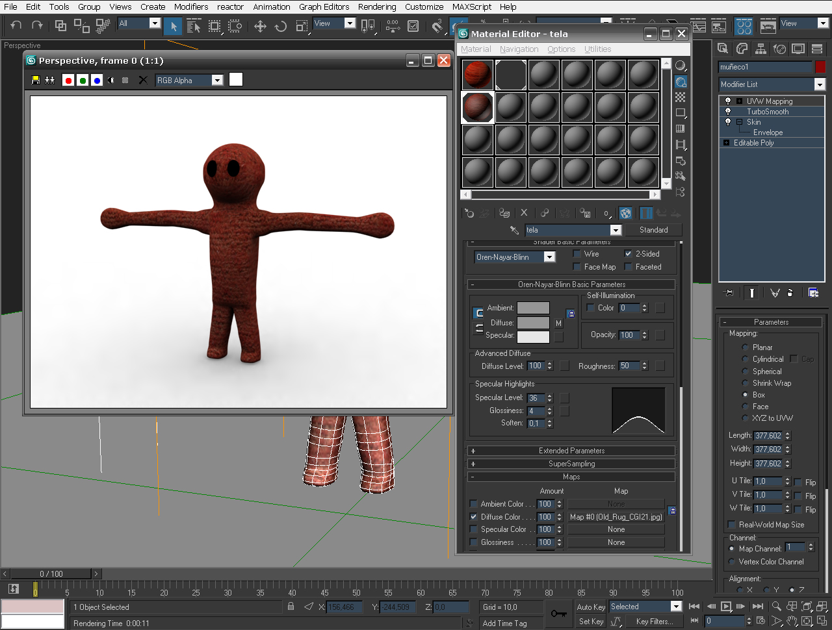832x630 pixels.
Task: Click the Pick Material from Object eyedropper
Action: [x=514, y=230]
